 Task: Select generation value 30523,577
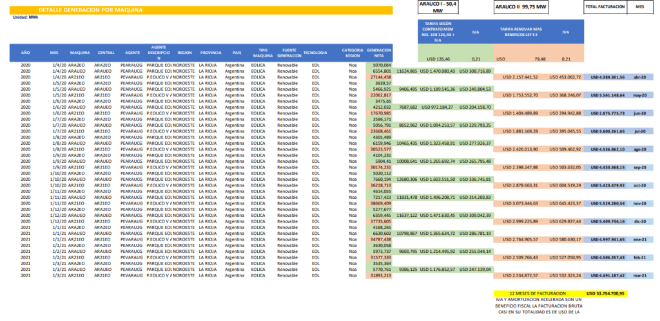[x=379, y=149]
